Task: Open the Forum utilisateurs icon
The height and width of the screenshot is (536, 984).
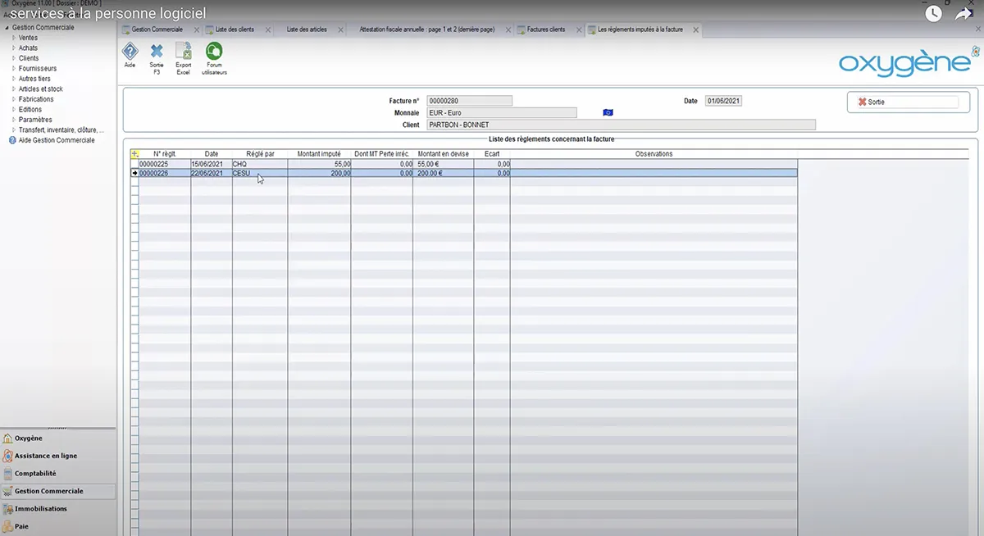Action: 214,52
